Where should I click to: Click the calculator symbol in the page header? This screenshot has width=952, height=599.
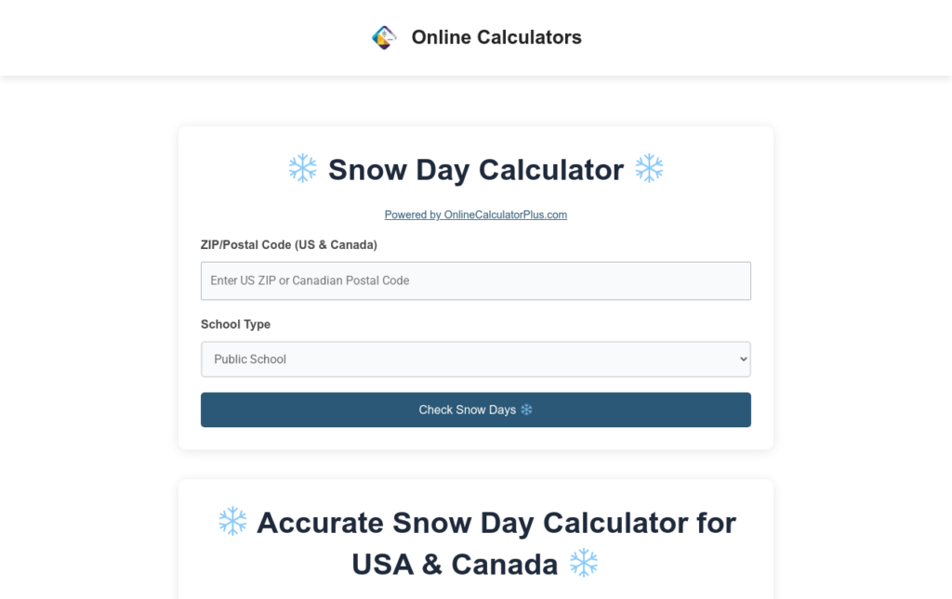coord(384,37)
